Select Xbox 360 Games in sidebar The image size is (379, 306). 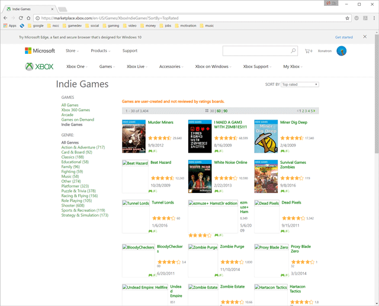tap(76, 110)
